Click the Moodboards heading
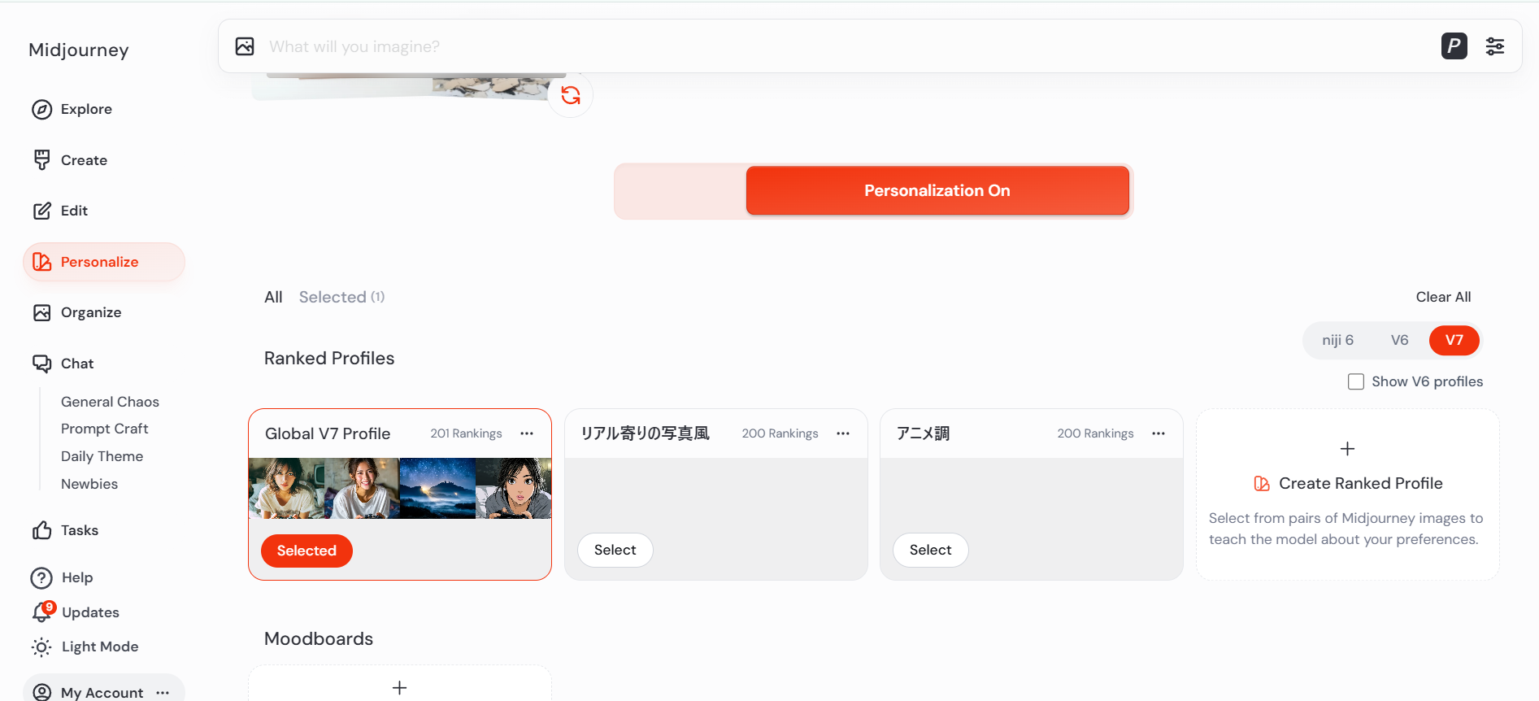1539x701 pixels. [x=319, y=638]
